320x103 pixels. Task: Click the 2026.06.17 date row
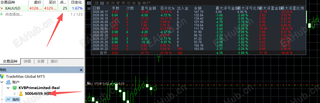pos(100,12)
